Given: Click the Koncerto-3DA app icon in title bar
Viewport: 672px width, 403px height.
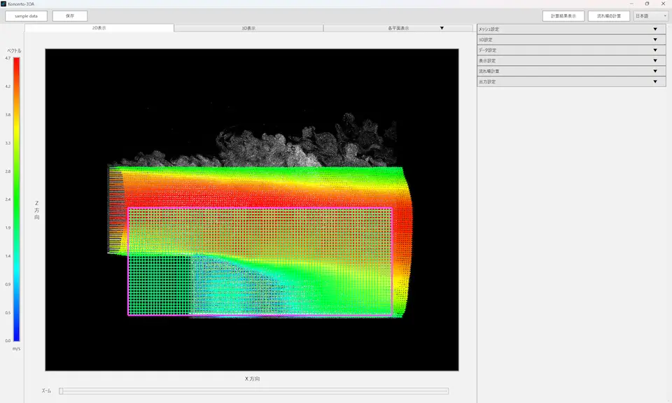Looking at the screenshot, I should tap(3, 4).
